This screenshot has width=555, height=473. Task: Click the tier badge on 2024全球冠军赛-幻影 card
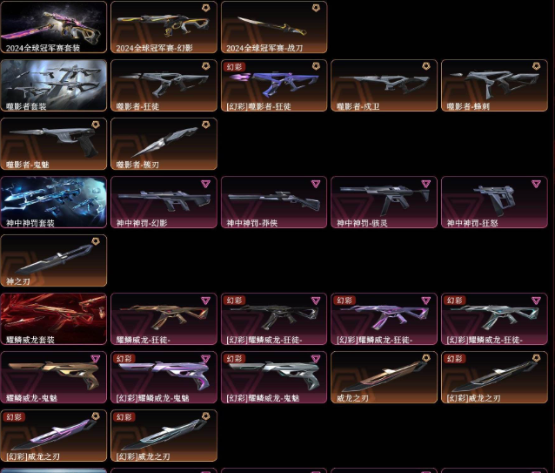[206, 8]
